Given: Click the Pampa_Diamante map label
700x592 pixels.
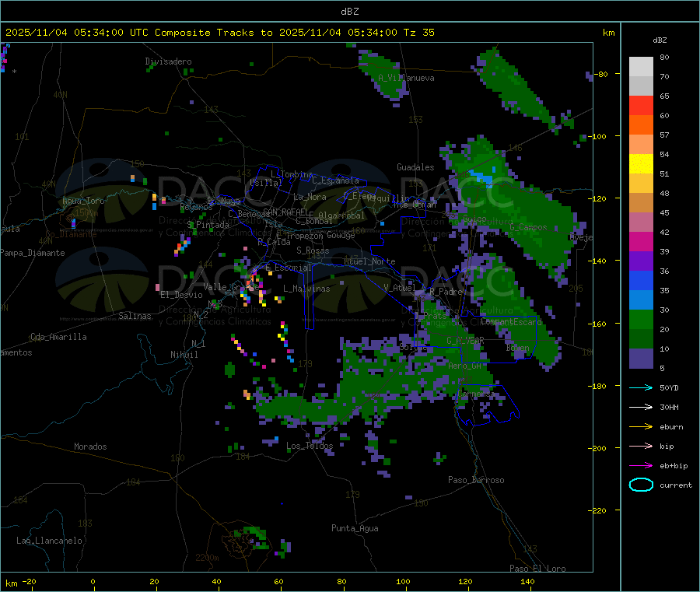Looking at the screenshot, I should tap(33, 253).
